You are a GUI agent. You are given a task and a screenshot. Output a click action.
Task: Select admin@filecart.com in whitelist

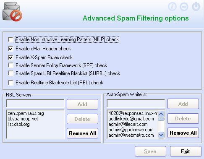[128, 124]
